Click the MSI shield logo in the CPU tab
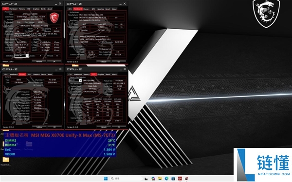Viewport: 292px width, 182px height. (x=54, y=18)
